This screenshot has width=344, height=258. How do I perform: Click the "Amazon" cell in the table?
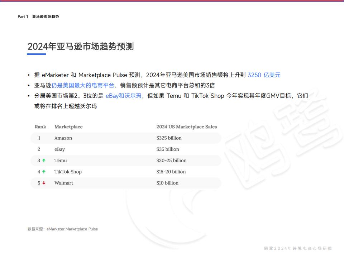[63, 138]
